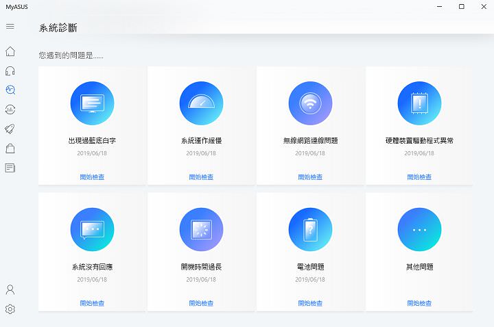Start check for 開機時間過長
This screenshot has height=327, width=494.
[201, 303]
